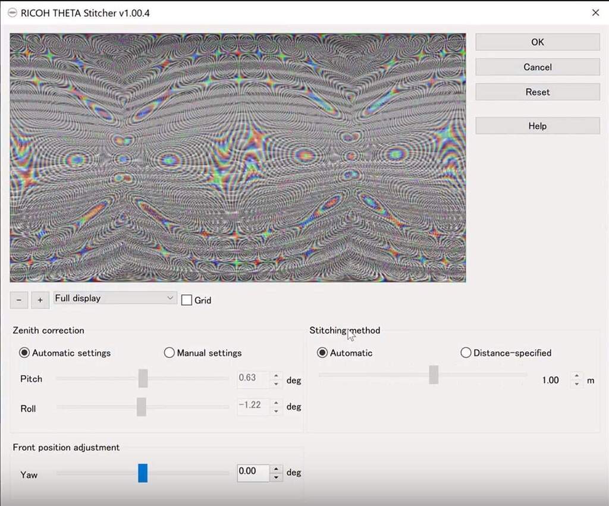Image resolution: width=609 pixels, height=506 pixels.
Task: Close the Stitcher dialog window
Action: click(x=595, y=12)
